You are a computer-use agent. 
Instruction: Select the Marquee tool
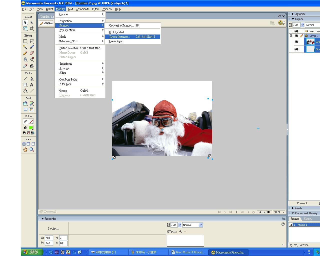[x=25, y=41]
